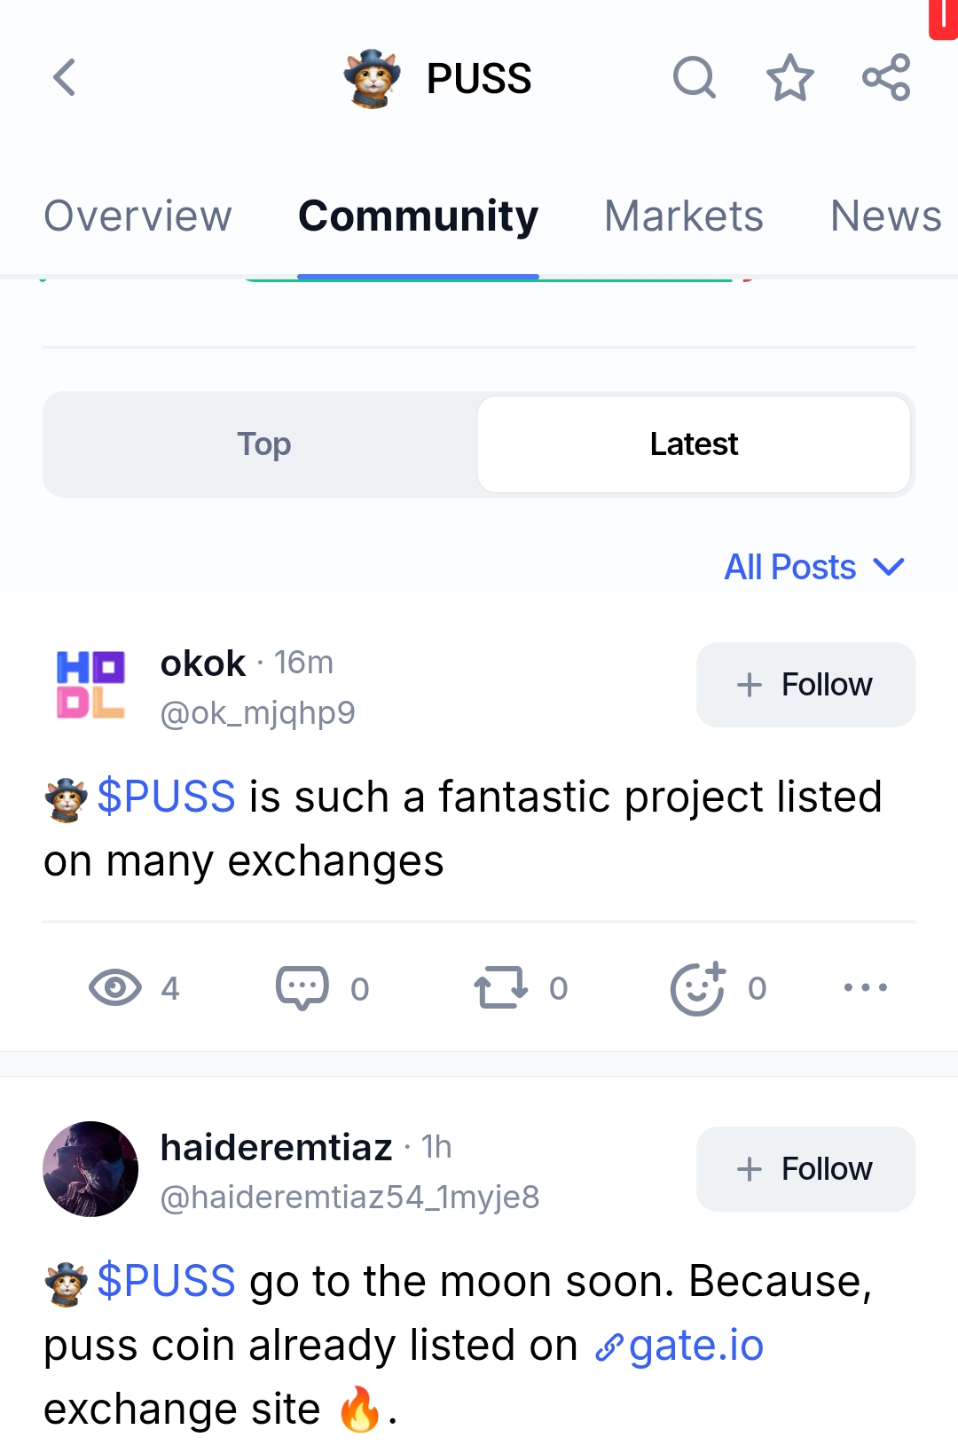Open haideremtiaz's profile picture
The image size is (958, 1453).
(x=90, y=1169)
